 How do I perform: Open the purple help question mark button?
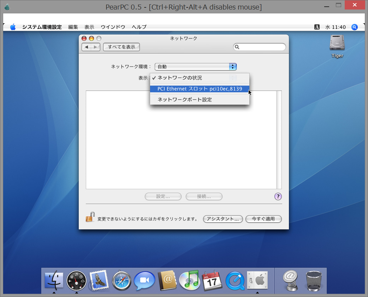[278, 196]
